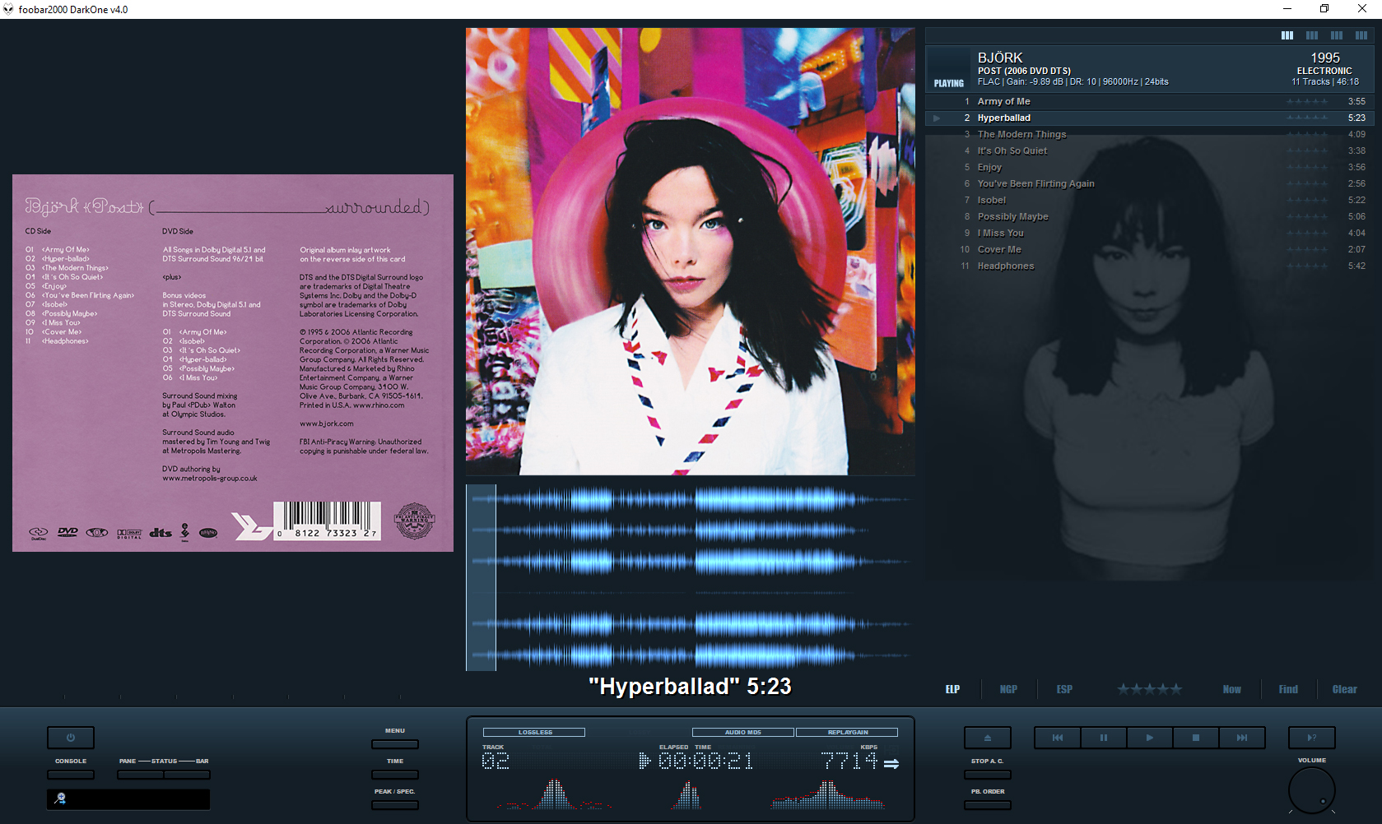Adjust the VOLUME knob
This screenshot has width=1382, height=824.
tap(1311, 790)
